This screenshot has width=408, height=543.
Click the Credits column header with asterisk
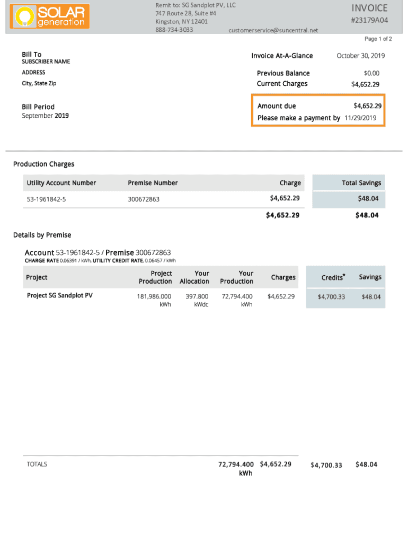click(x=333, y=277)
